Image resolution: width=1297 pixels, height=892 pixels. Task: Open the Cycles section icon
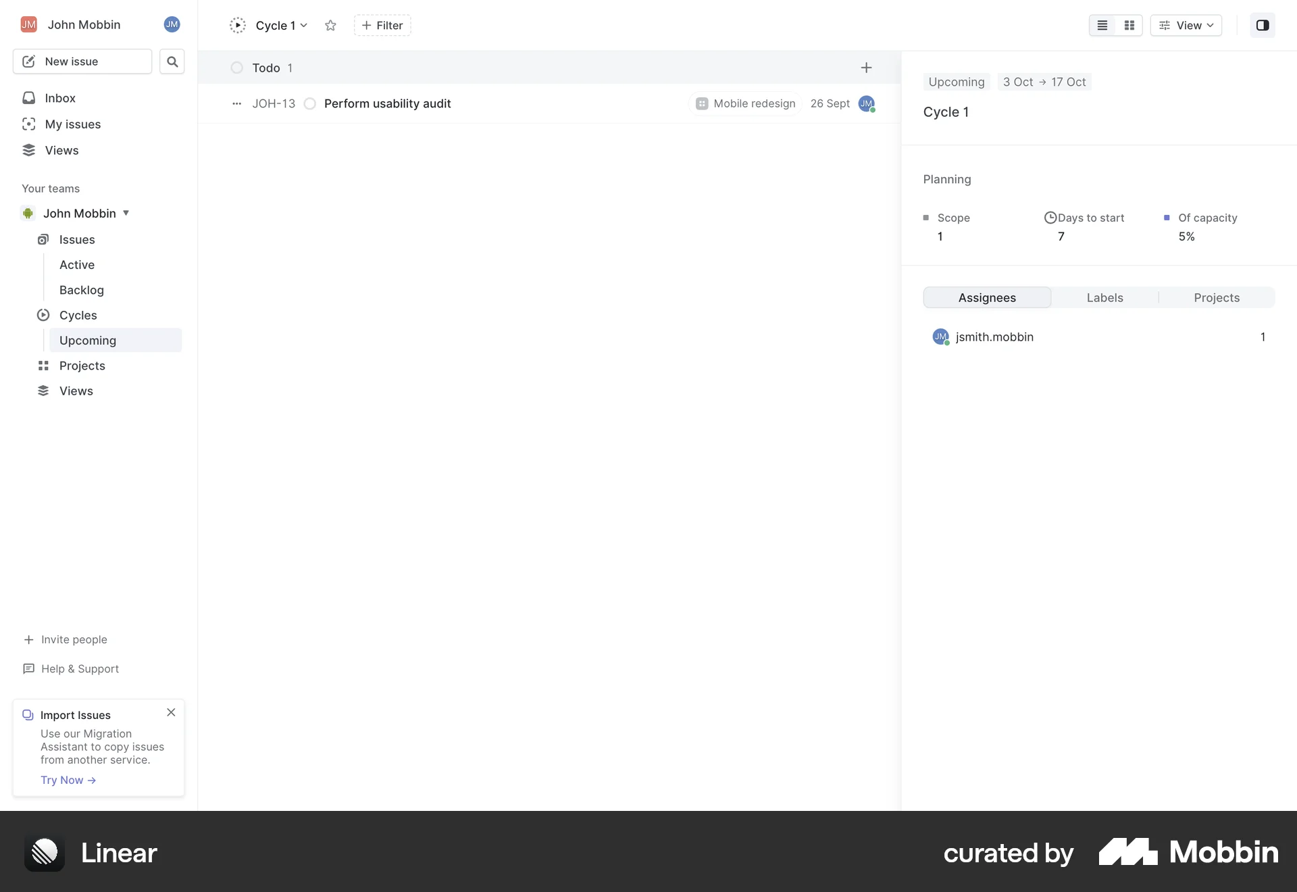pos(43,315)
